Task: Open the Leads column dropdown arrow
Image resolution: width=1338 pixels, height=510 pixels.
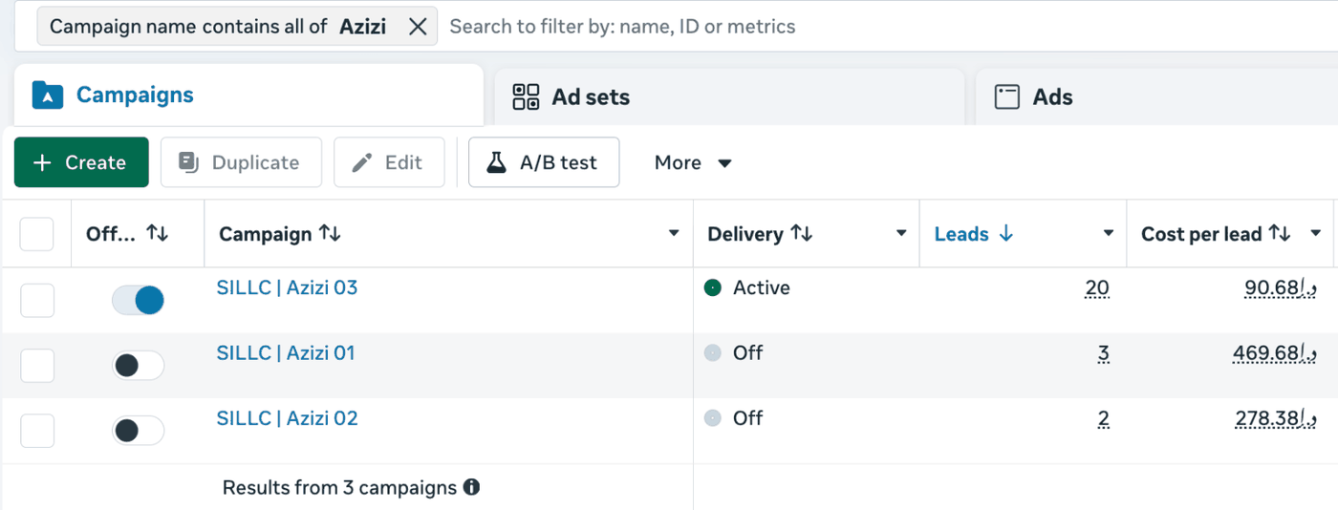Action: coord(1109,234)
